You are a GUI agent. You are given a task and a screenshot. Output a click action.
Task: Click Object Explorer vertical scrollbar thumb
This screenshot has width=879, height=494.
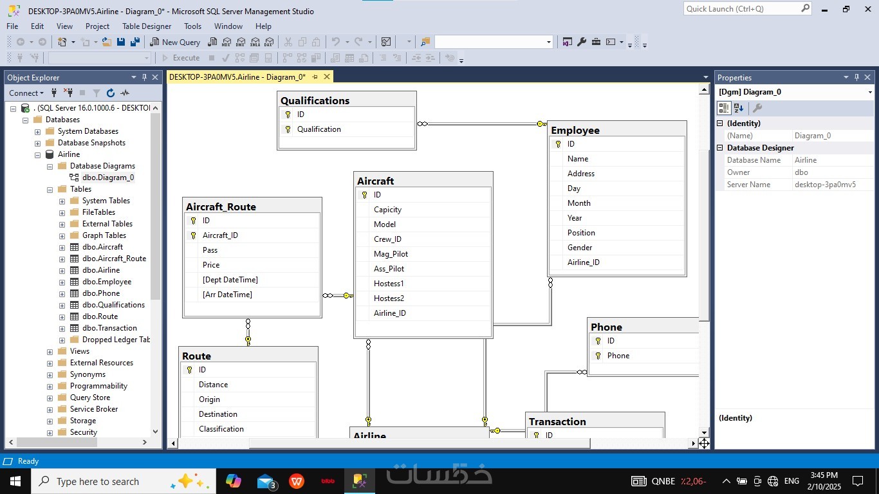click(155, 206)
